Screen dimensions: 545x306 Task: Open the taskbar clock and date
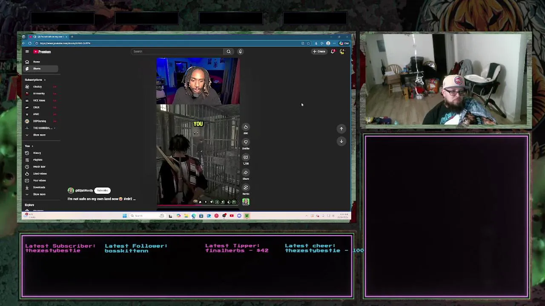tap(342, 216)
